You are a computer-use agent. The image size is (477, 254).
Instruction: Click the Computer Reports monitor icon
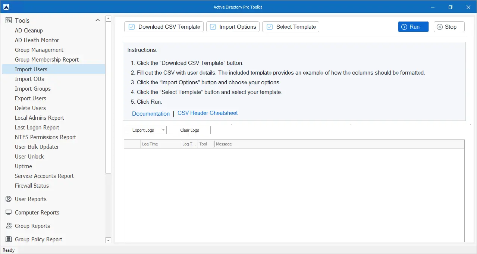click(9, 213)
